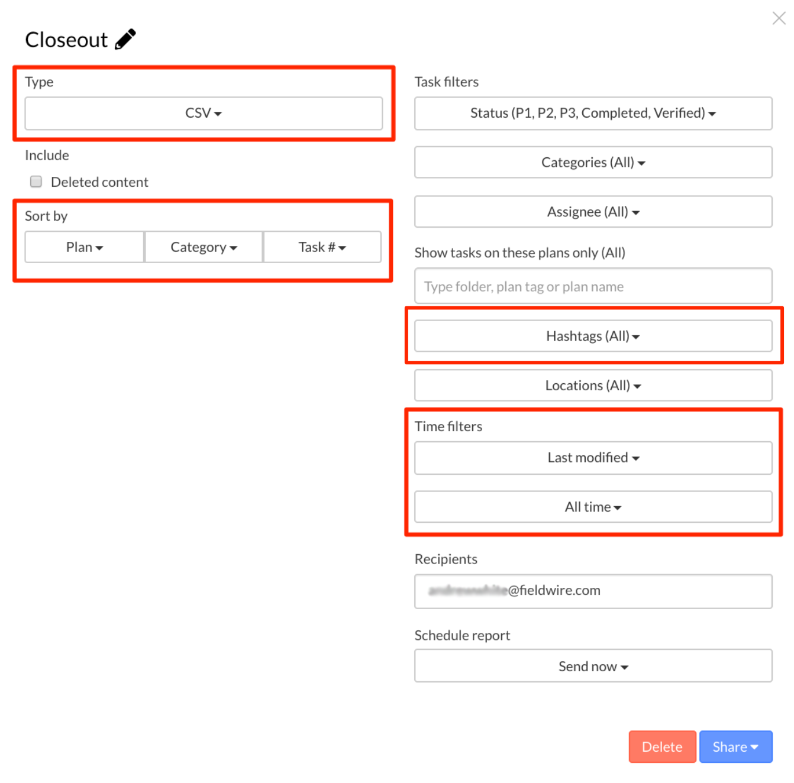Screen dimensions: 794x783
Task: Expand the Hashtags (All) filter
Action: 593,336
